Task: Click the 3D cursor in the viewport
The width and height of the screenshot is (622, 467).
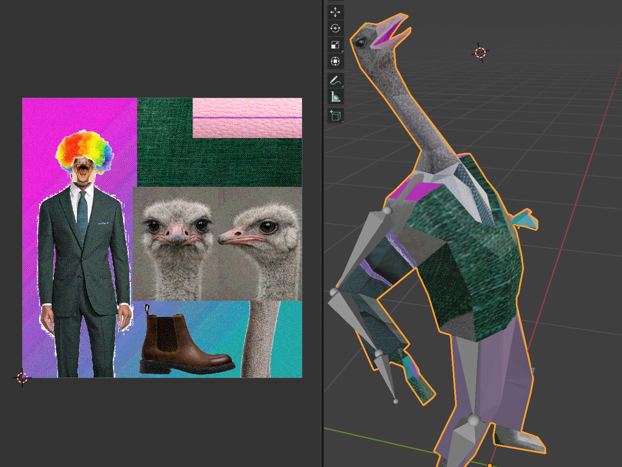Action: [x=480, y=53]
